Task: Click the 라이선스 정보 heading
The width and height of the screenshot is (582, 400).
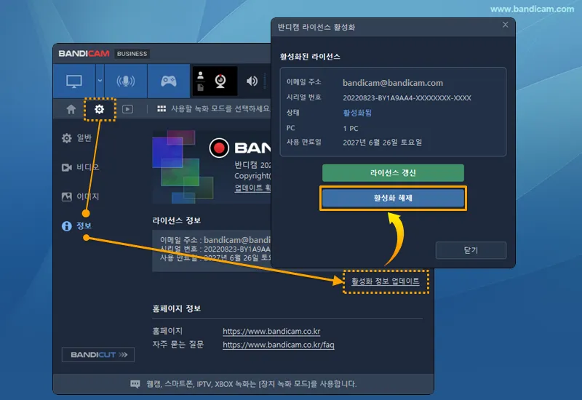Action: [177, 220]
